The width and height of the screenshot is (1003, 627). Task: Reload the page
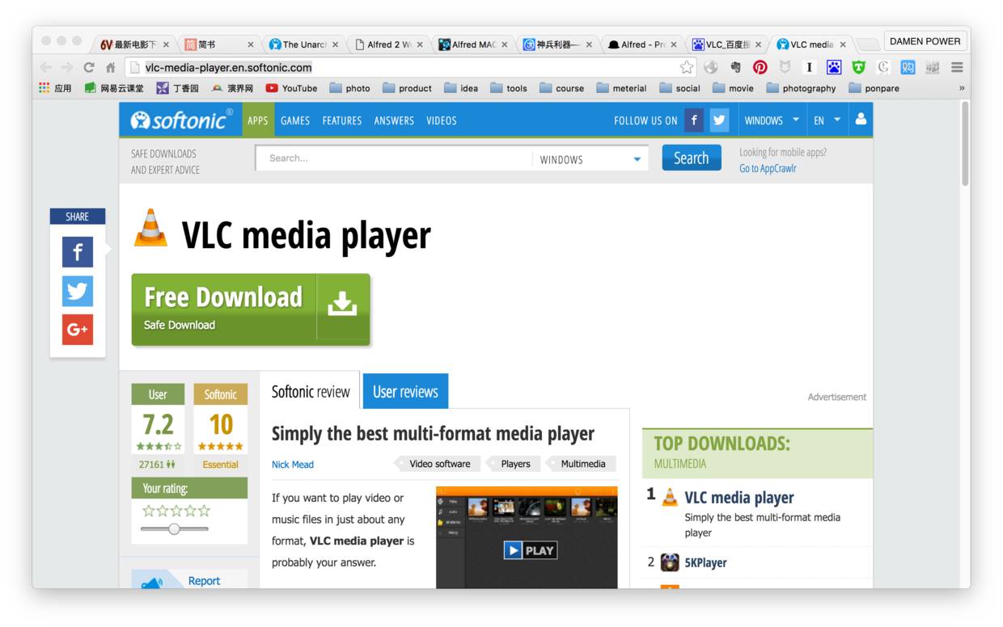[89, 67]
